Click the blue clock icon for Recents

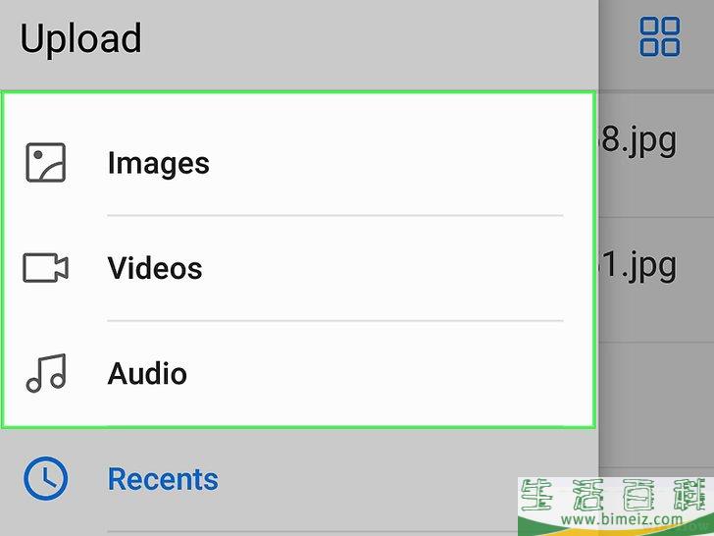[45, 478]
